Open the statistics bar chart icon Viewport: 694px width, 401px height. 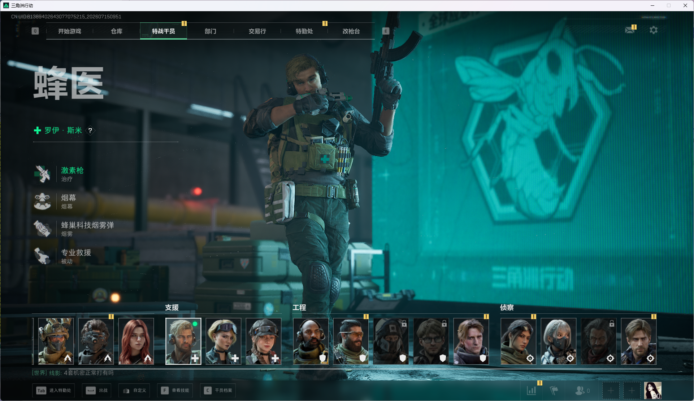pyautogui.click(x=532, y=391)
